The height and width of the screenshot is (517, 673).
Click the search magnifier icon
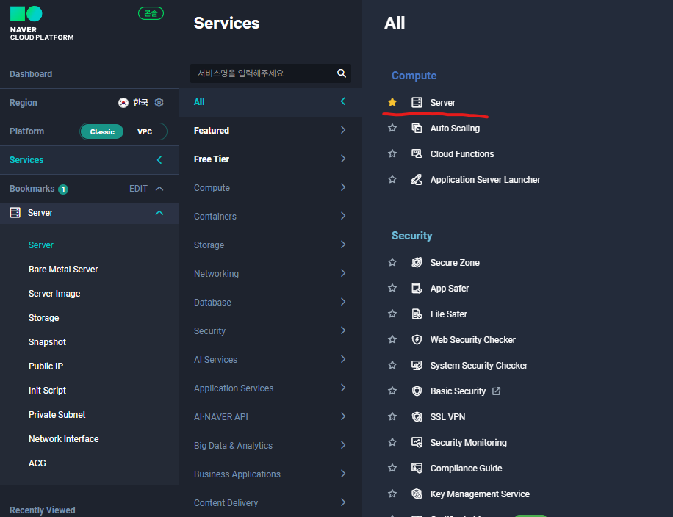(341, 73)
